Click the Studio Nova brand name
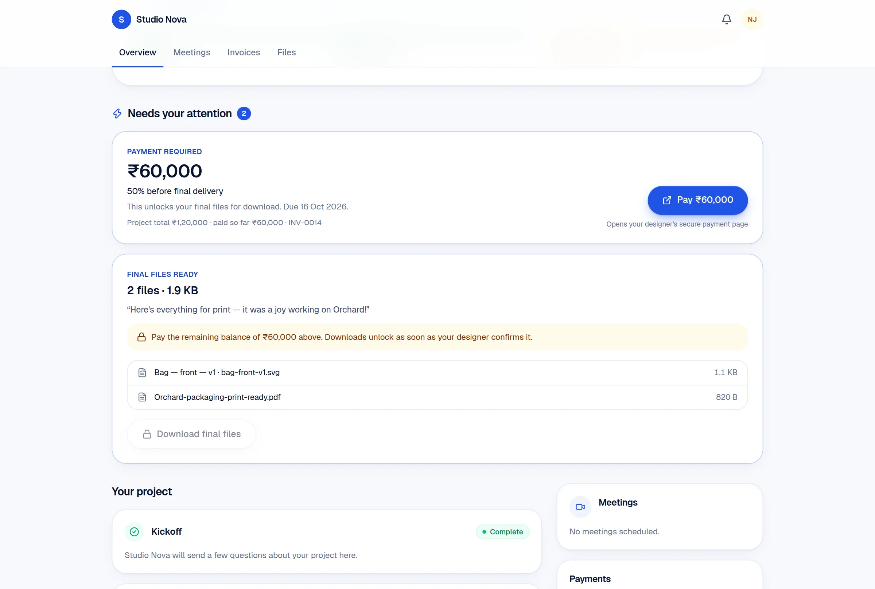Viewport: 875px width, 589px height. click(161, 20)
